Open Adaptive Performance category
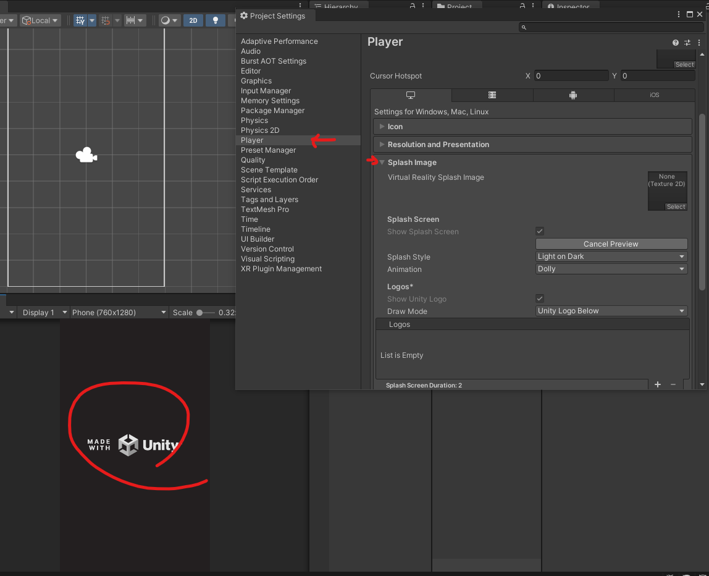Viewport: 709px width, 576px height. pos(279,41)
